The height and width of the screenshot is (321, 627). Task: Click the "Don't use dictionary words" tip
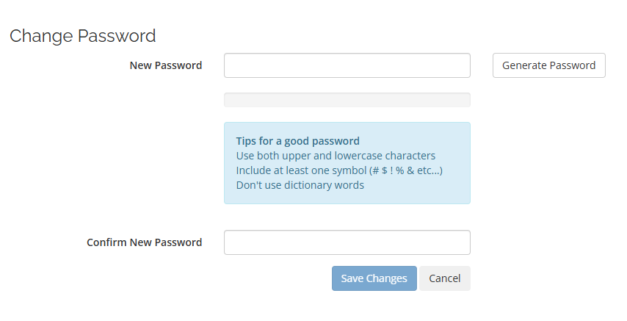[300, 185]
